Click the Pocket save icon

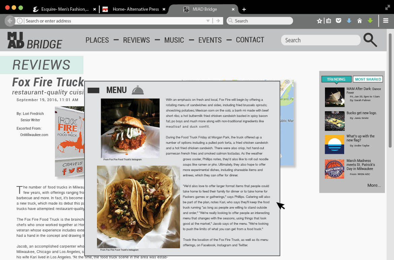click(x=338, y=20)
